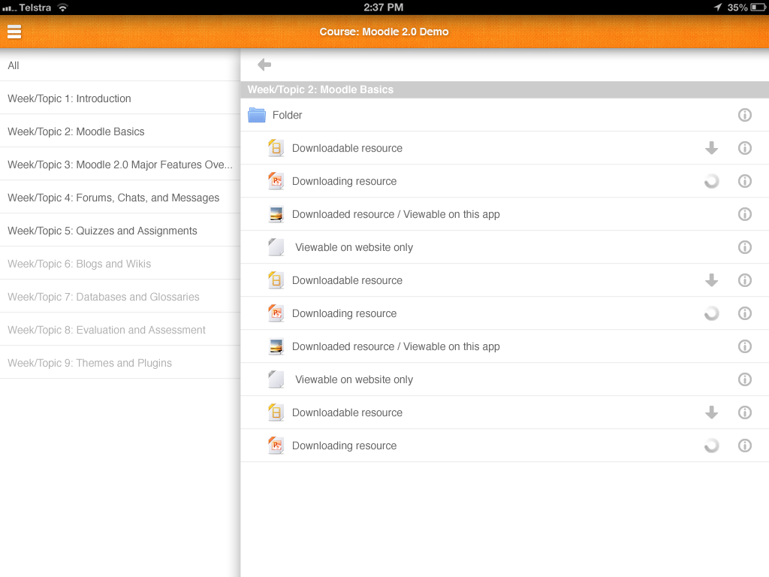Click the spinner on the second Downloading resource

click(x=711, y=313)
